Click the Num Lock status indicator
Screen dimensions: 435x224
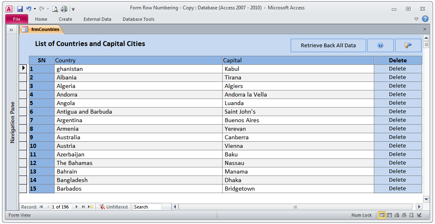click(x=362, y=215)
